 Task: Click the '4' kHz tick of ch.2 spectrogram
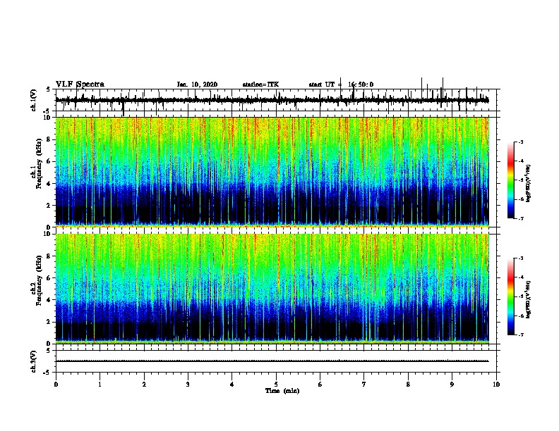coord(49,300)
